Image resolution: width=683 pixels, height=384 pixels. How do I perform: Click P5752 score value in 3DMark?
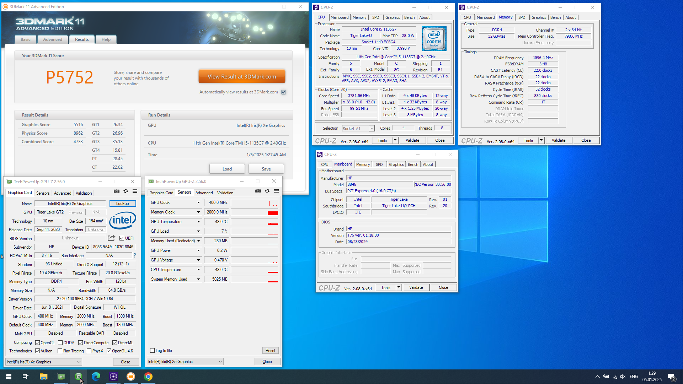70,77
